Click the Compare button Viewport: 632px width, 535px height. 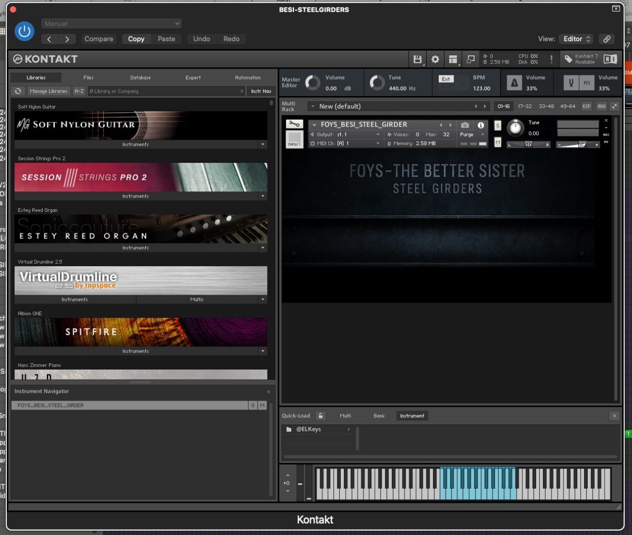[98, 38]
